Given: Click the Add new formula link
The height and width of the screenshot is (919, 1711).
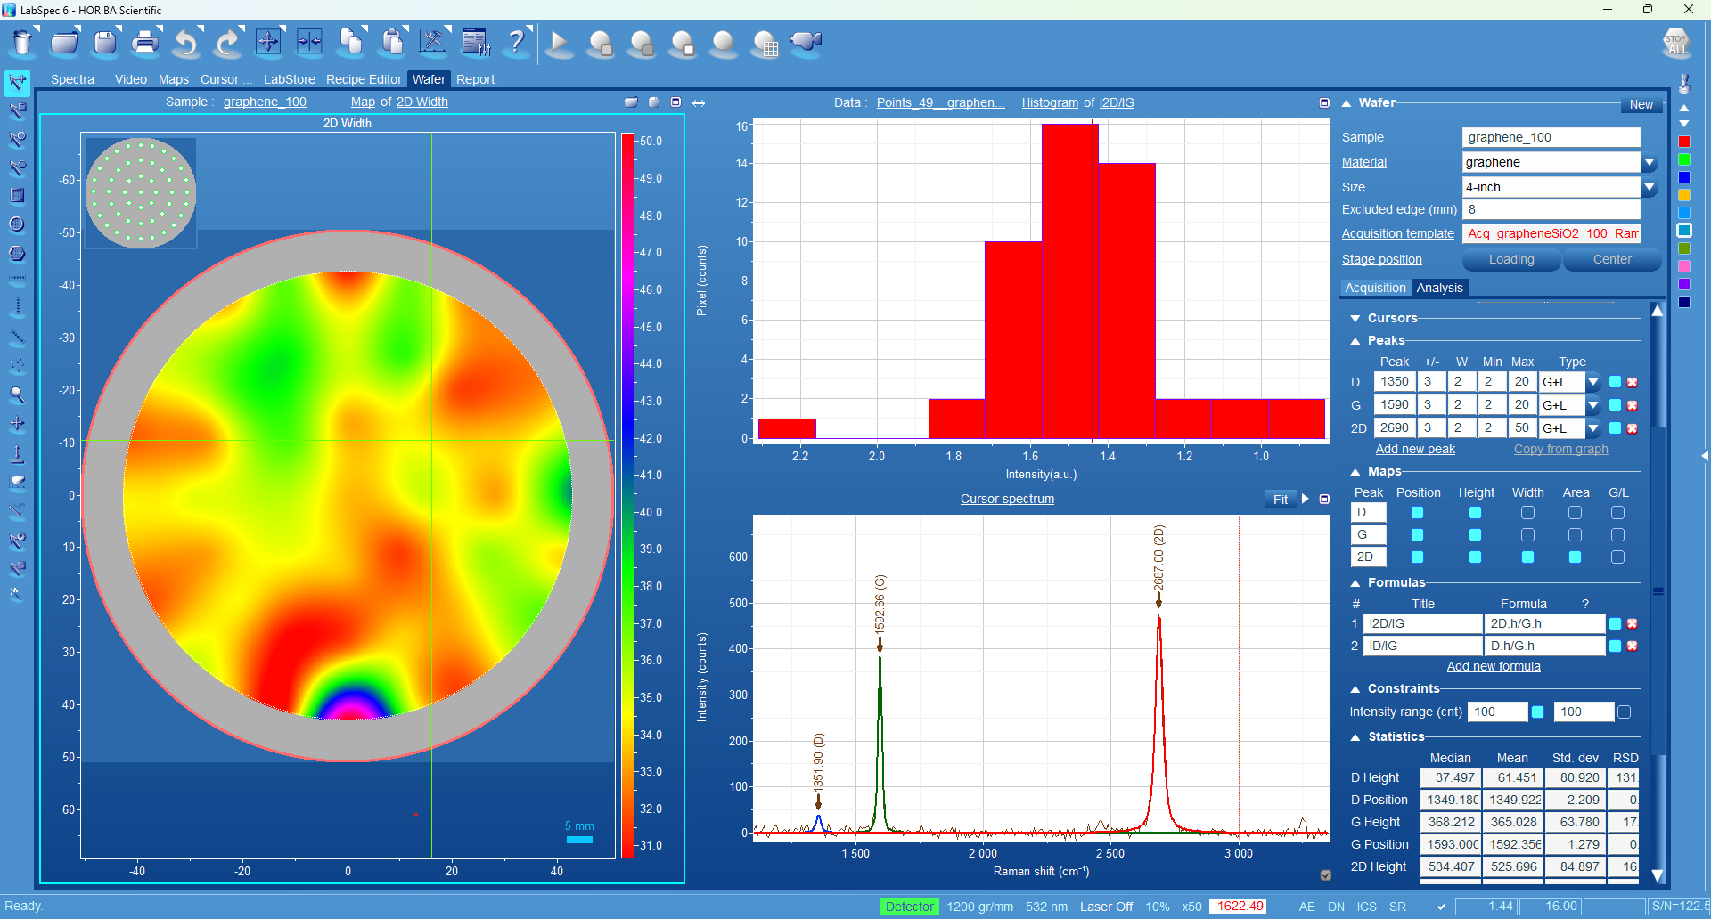Looking at the screenshot, I should point(1494,666).
